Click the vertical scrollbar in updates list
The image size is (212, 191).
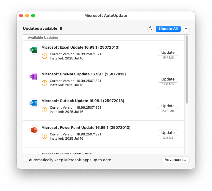point(187,70)
